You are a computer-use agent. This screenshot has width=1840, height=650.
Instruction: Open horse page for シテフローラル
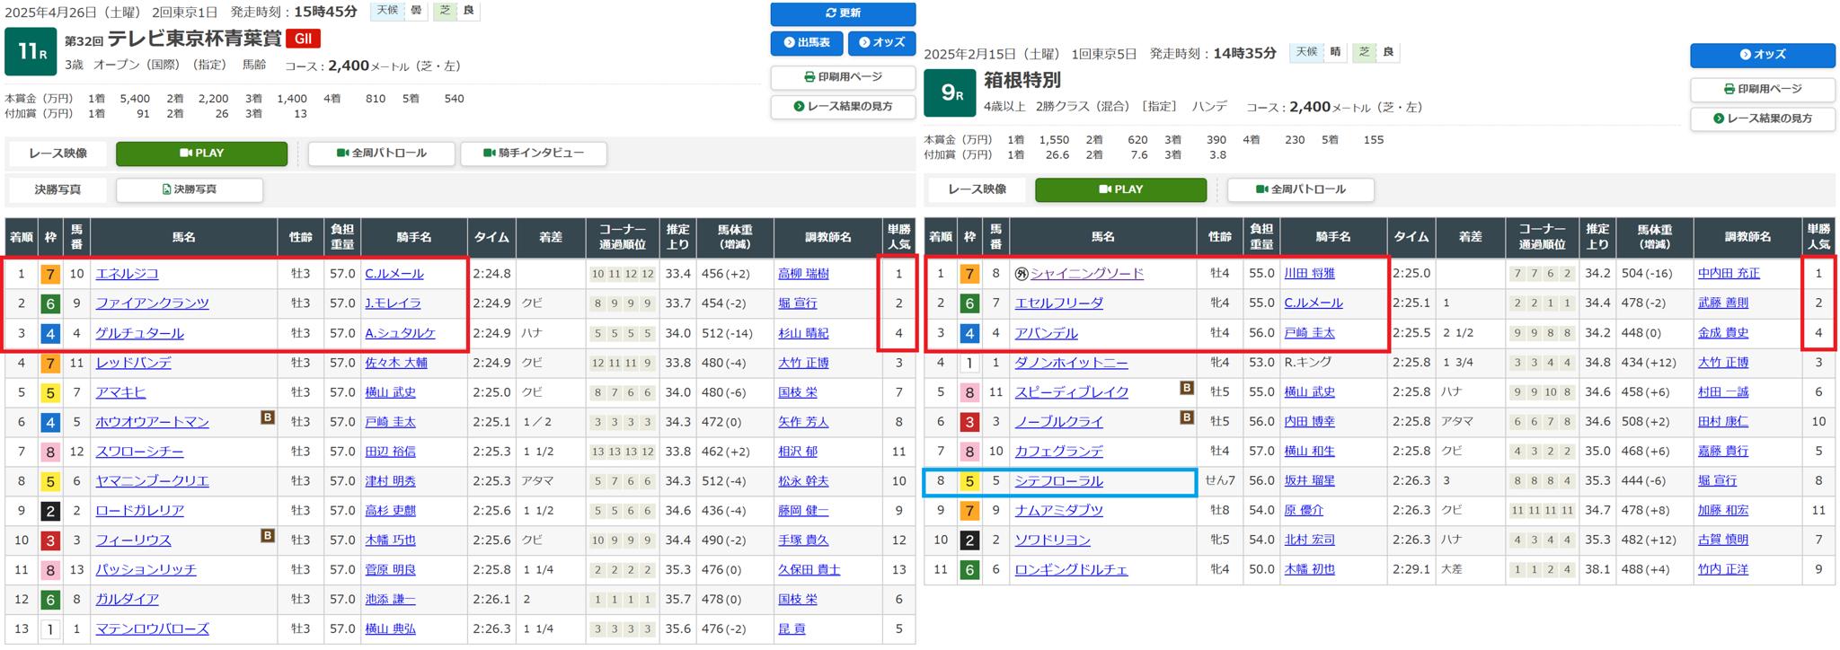coord(1058,481)
